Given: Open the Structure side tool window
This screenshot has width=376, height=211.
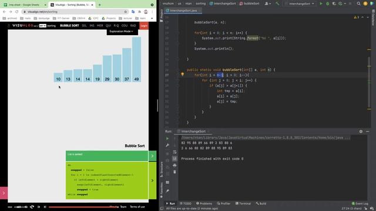Looking at the screenshot, I should click(x=162, y=169).
